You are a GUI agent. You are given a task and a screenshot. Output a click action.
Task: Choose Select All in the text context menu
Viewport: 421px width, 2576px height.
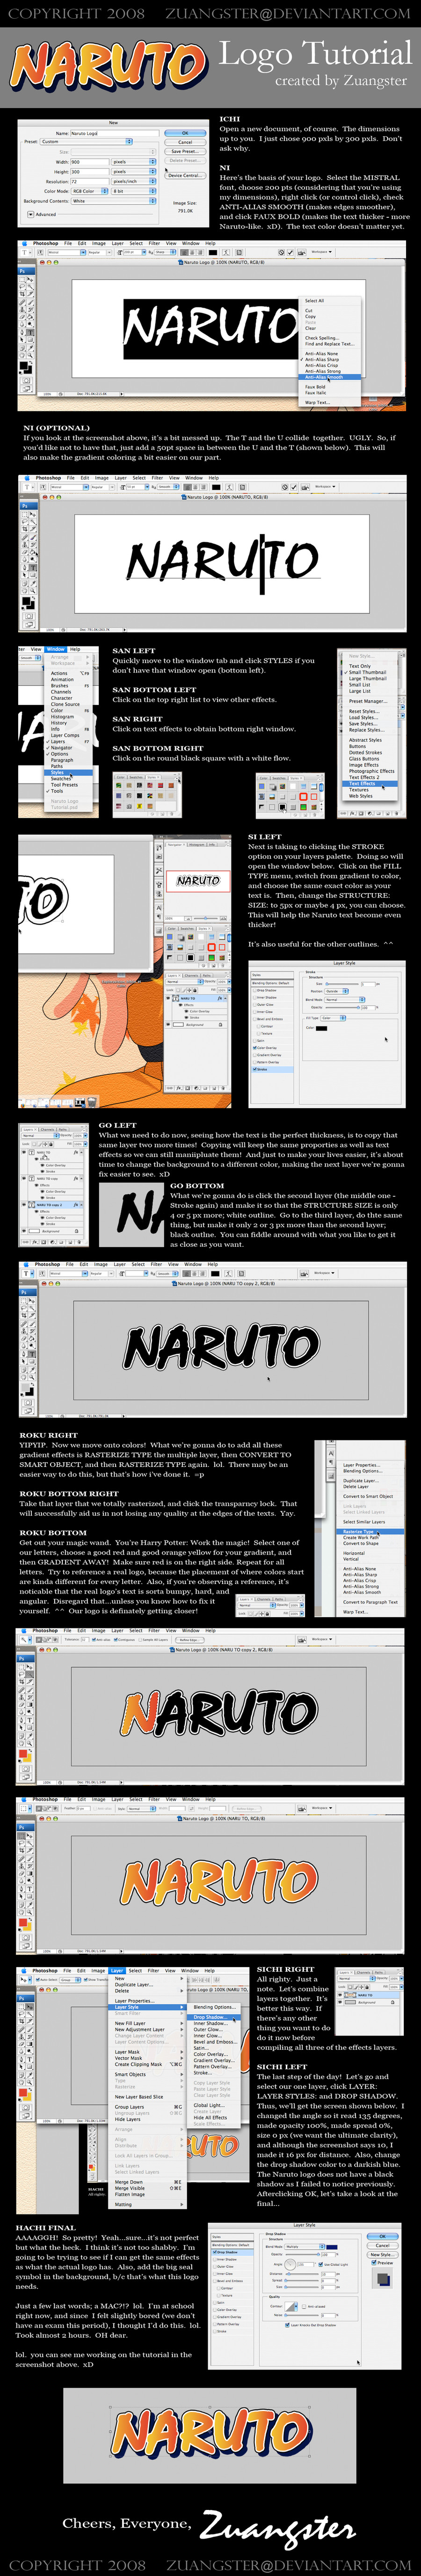coord(314,301)
